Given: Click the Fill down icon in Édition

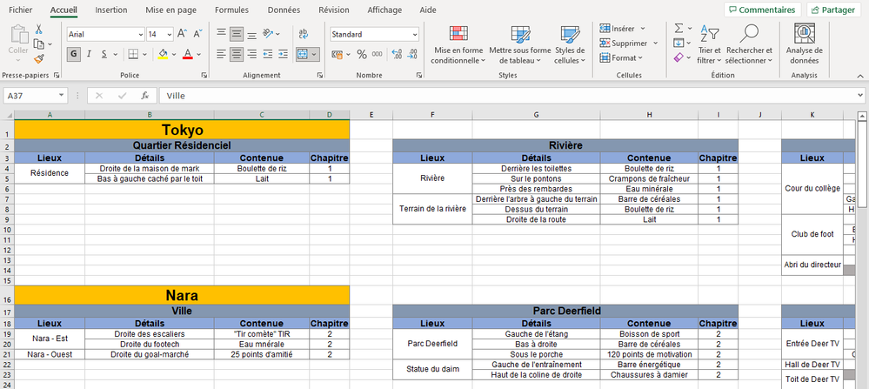Looking at the screenshot, I should (678, 44).
